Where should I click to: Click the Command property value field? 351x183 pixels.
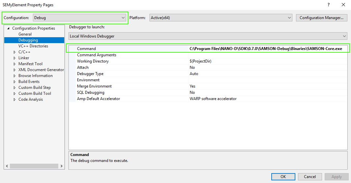click(x=266, y=49)
